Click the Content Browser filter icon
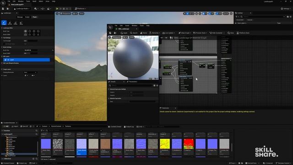293x165 pixels. pyautogui.click(x=42, y=131)
